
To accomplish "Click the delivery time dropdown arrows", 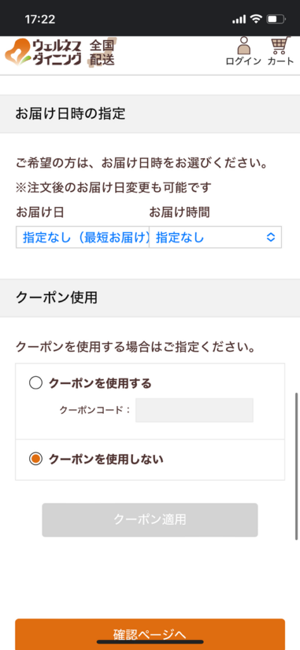I will point(271,237).
